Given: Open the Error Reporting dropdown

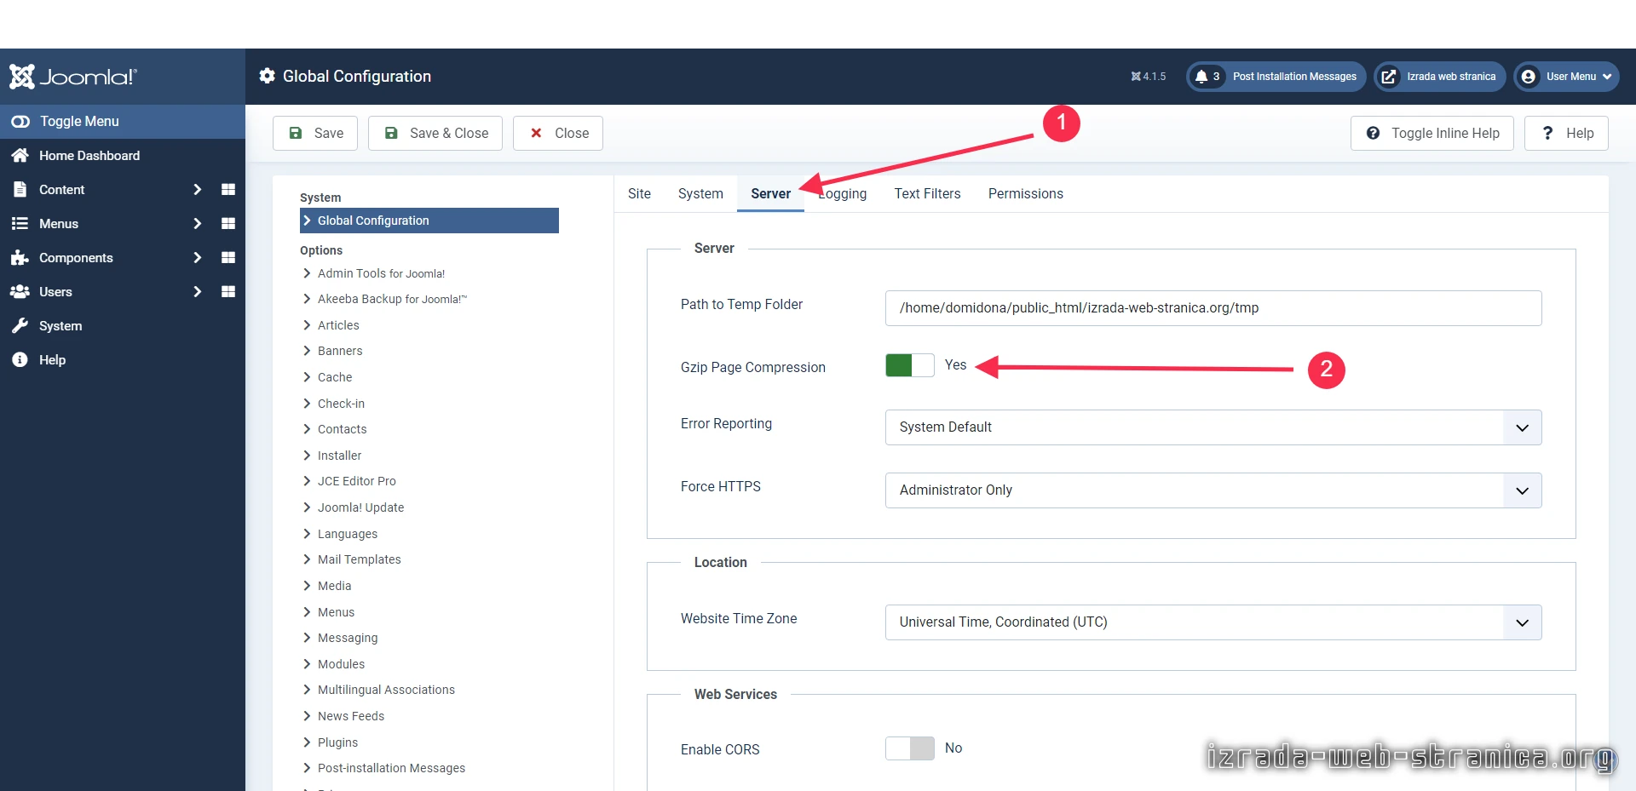Looking at the screenshot, I should pyautogui.click(x=1213, y=427).
